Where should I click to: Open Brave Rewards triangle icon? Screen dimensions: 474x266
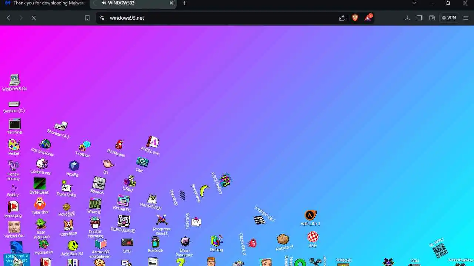click(368, 17)
